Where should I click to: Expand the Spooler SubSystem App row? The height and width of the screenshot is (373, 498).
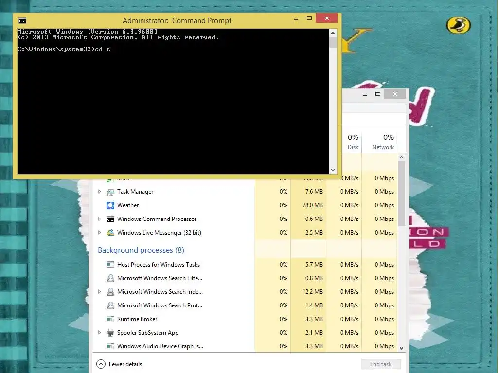point(99,333)
